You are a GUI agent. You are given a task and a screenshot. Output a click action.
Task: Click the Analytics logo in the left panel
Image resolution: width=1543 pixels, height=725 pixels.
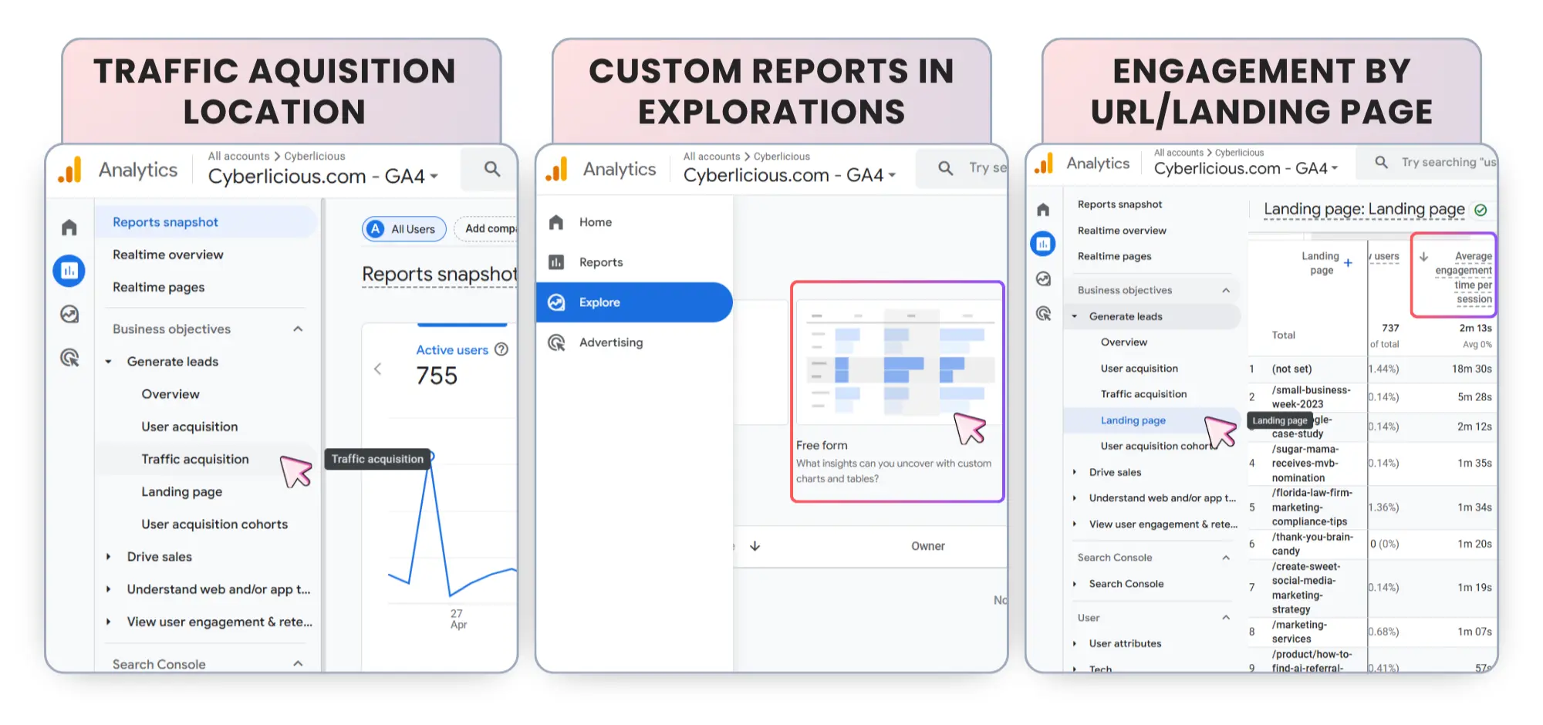point(69,170)
